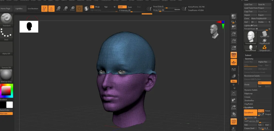The image size is (274, 131).
Task: Expand the ShadowBox section
Action: click(x=249, y=101)
